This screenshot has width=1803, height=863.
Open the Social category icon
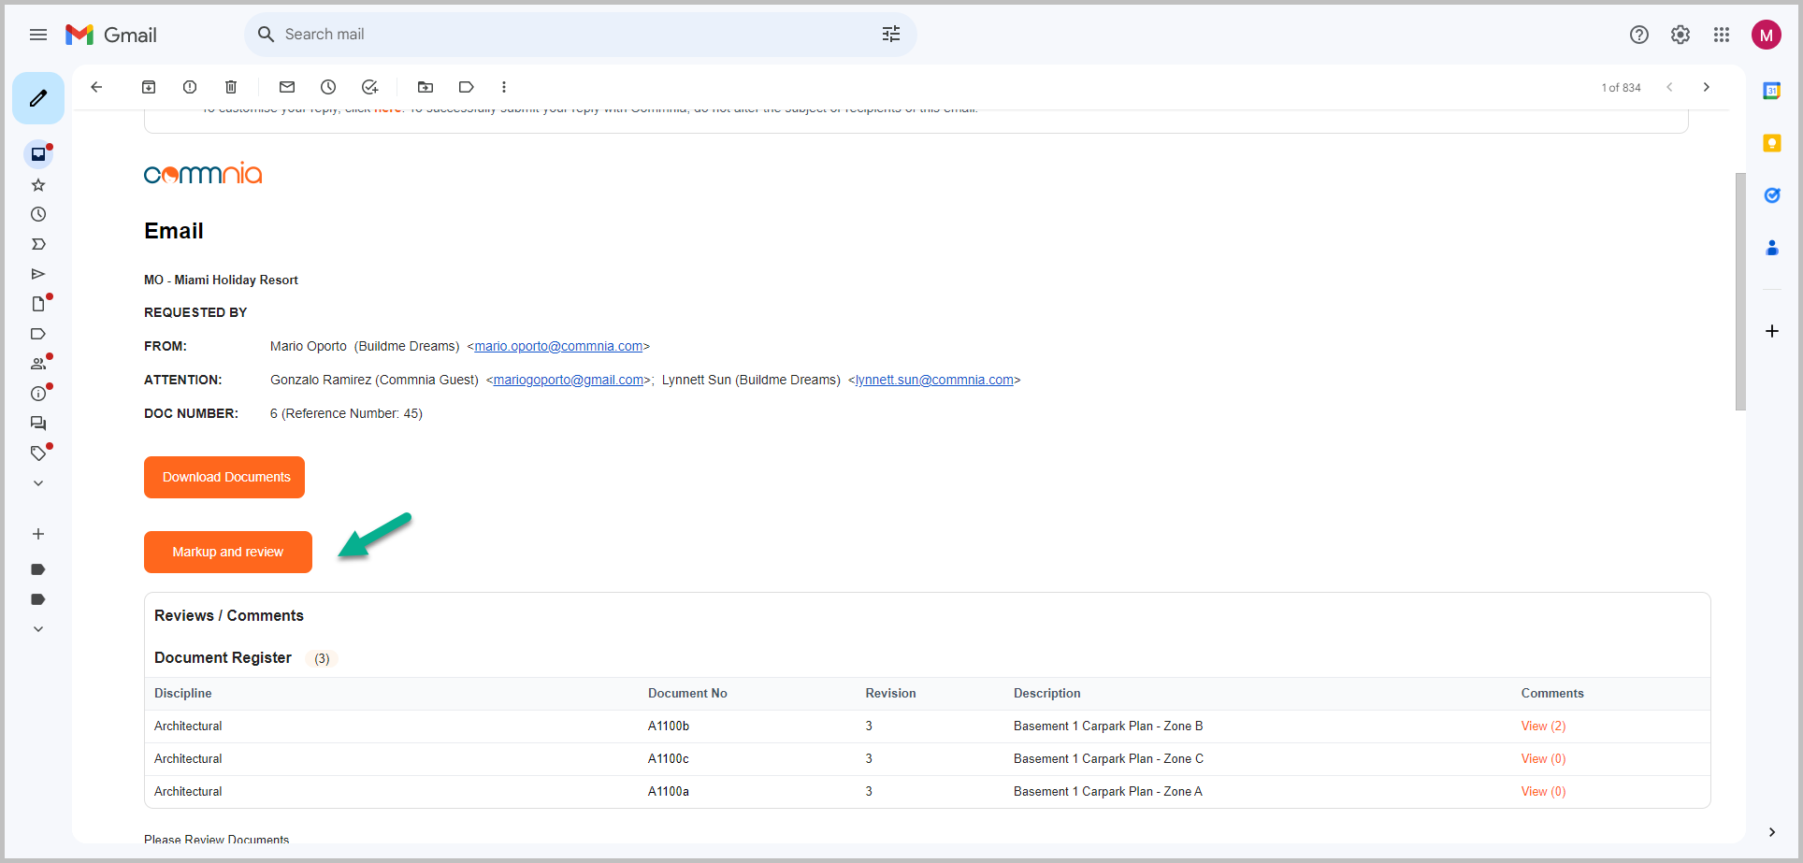point(38,364)
